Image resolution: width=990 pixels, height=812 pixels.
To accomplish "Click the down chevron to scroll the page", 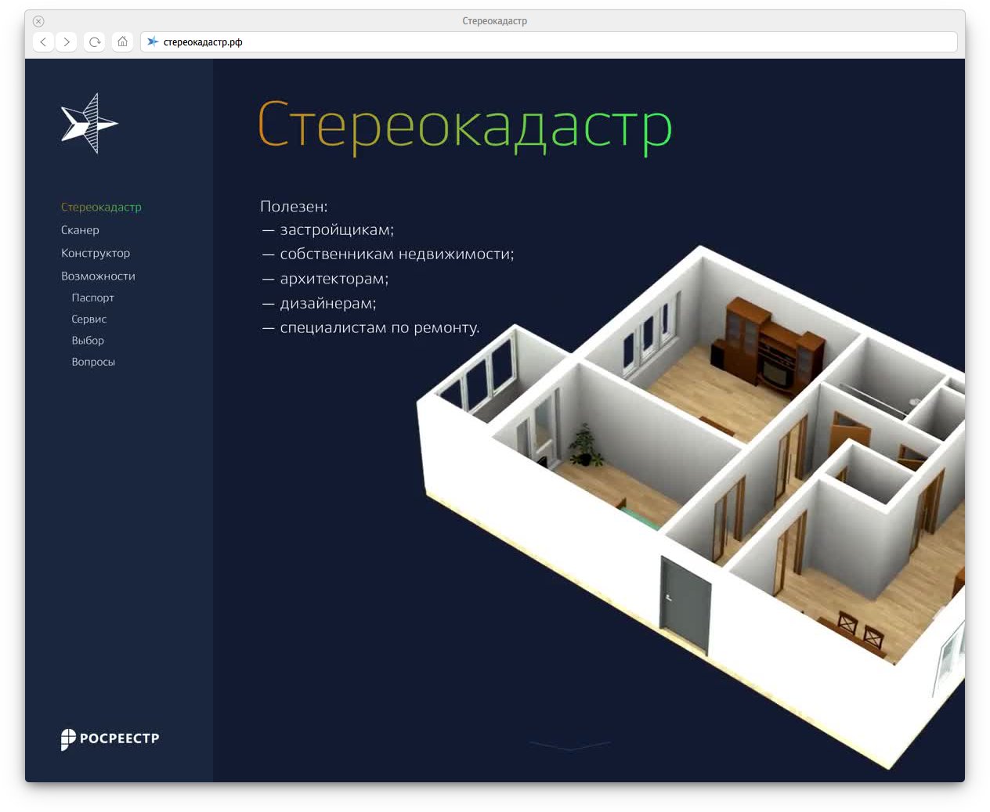I will coord(569,745).
